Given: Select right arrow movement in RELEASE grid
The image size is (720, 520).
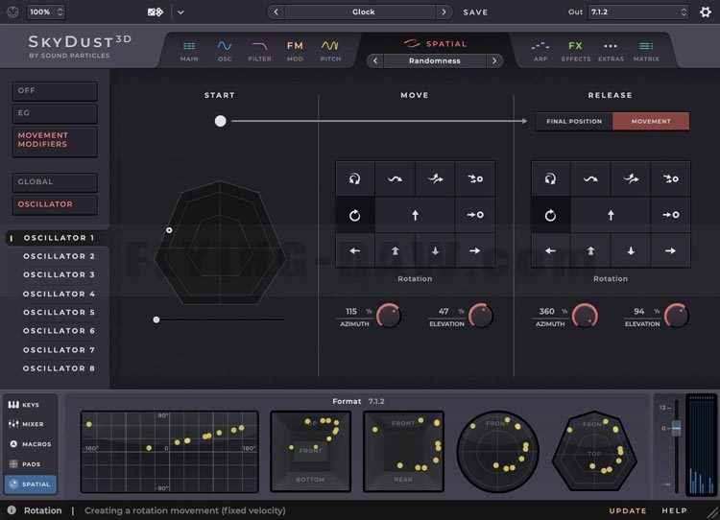Looking at the screenshot, I should (x=671, y=250).
